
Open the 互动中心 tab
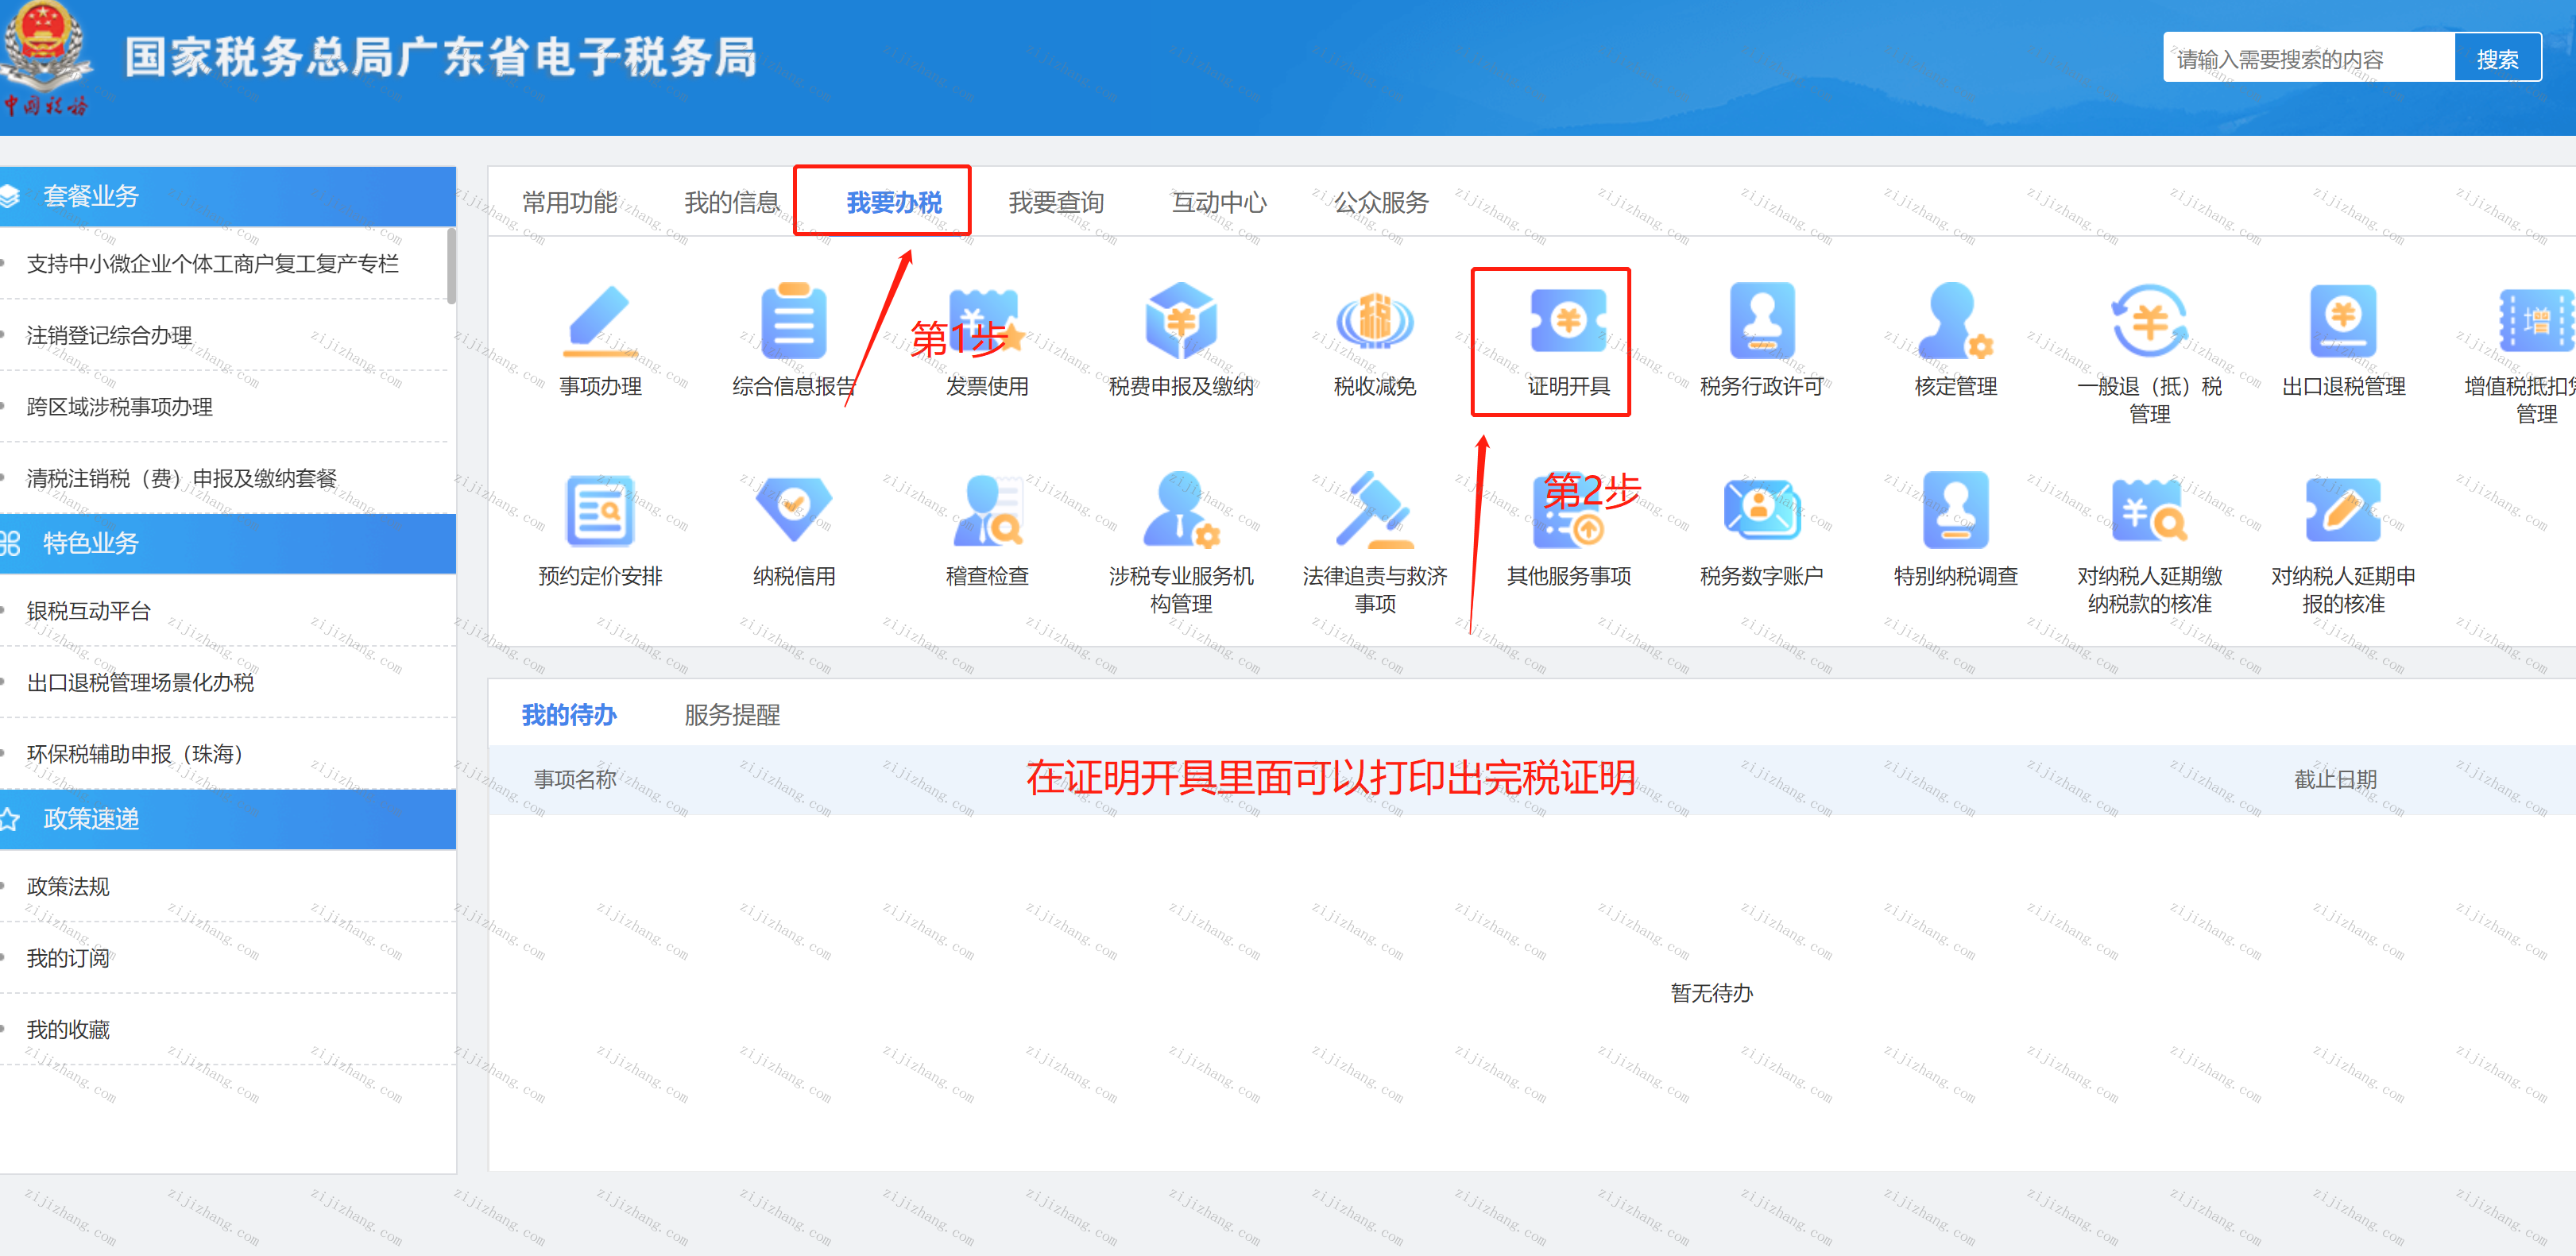[x=1219, y=203]
